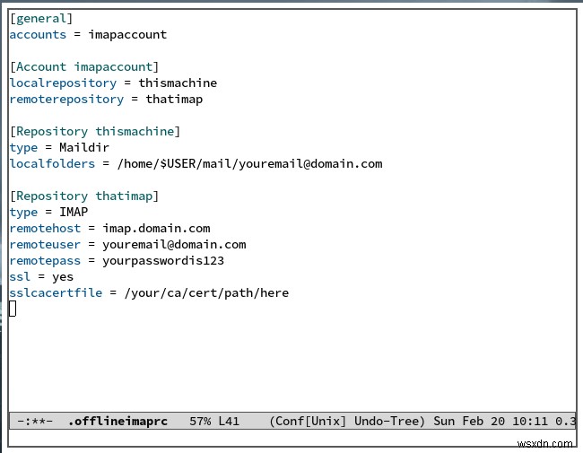Select the 'thismachine' value of localrepository

[178, 83]
